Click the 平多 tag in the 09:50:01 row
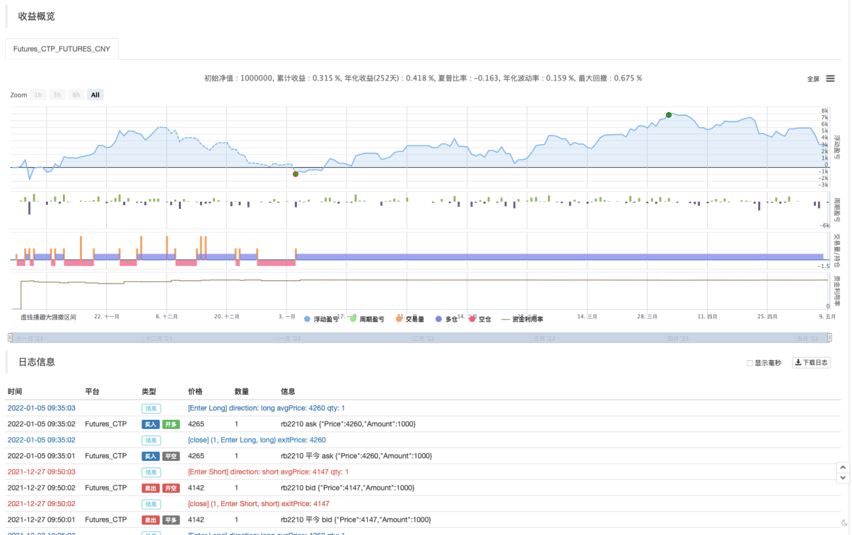852x535 pixels. coord(171,520)
